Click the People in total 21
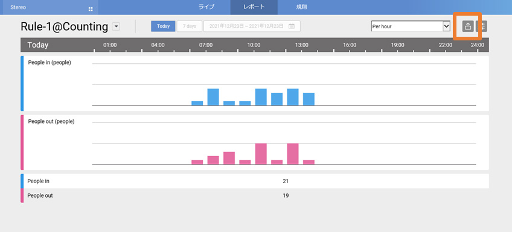Screen dimensions: 512x232 (x=286, y=181)
